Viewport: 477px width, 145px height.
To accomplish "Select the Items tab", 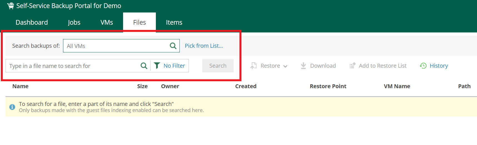I will pos(174,22).
